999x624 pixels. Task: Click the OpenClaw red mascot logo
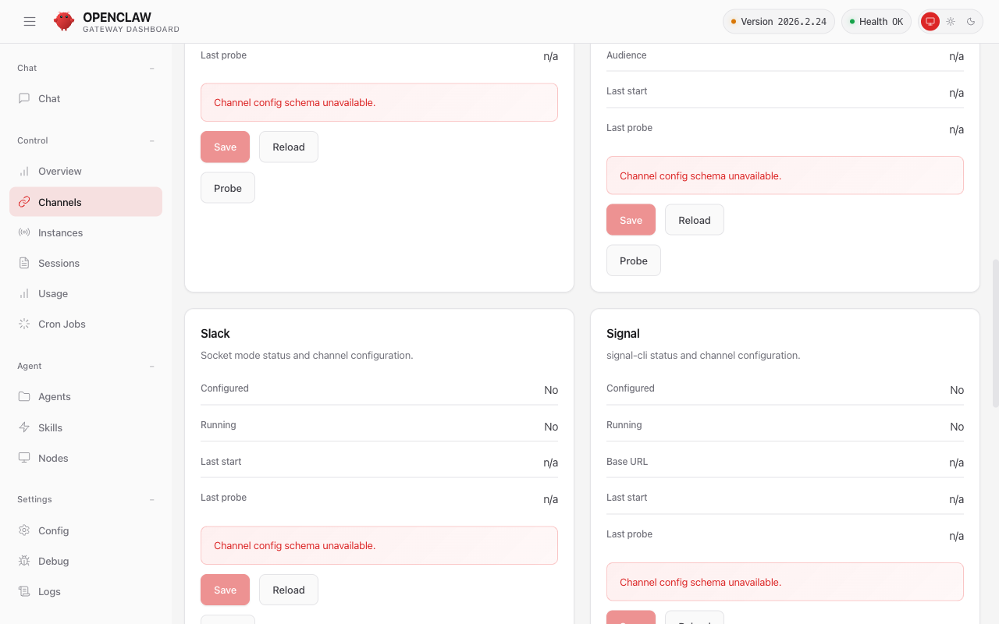point(64,22)
